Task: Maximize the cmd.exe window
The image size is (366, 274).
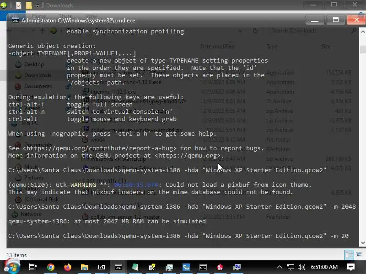Action: point(336,20)
